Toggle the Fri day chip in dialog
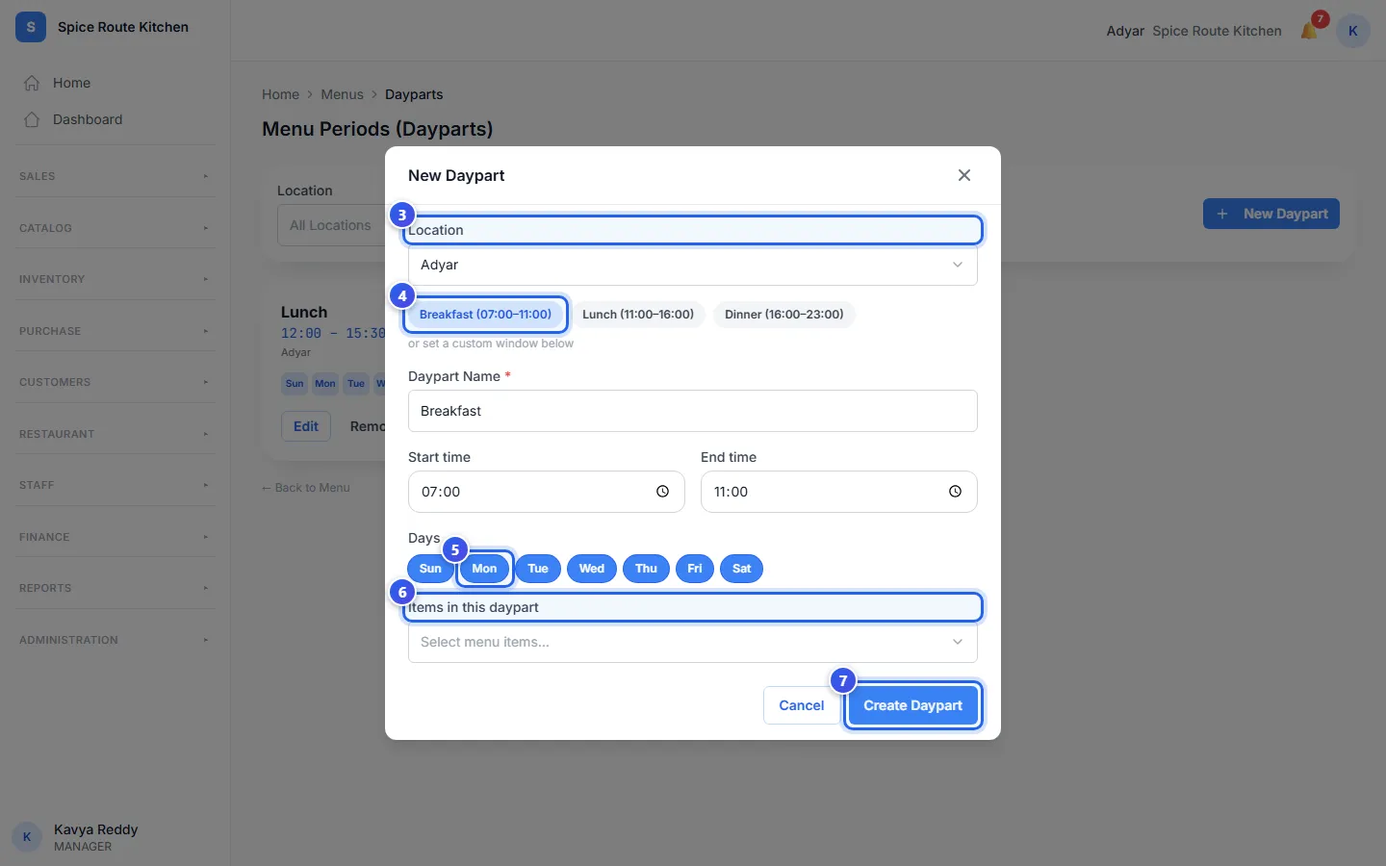 pos(695,569)
